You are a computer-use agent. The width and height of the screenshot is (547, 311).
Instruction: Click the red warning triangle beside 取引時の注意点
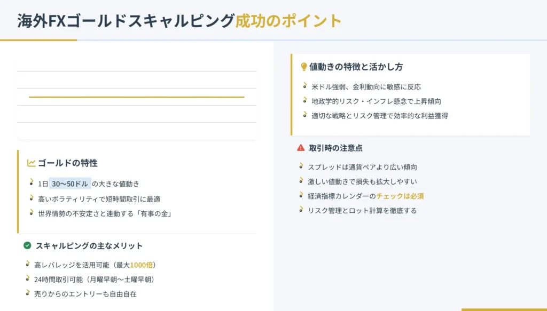(x=301, y=148)
